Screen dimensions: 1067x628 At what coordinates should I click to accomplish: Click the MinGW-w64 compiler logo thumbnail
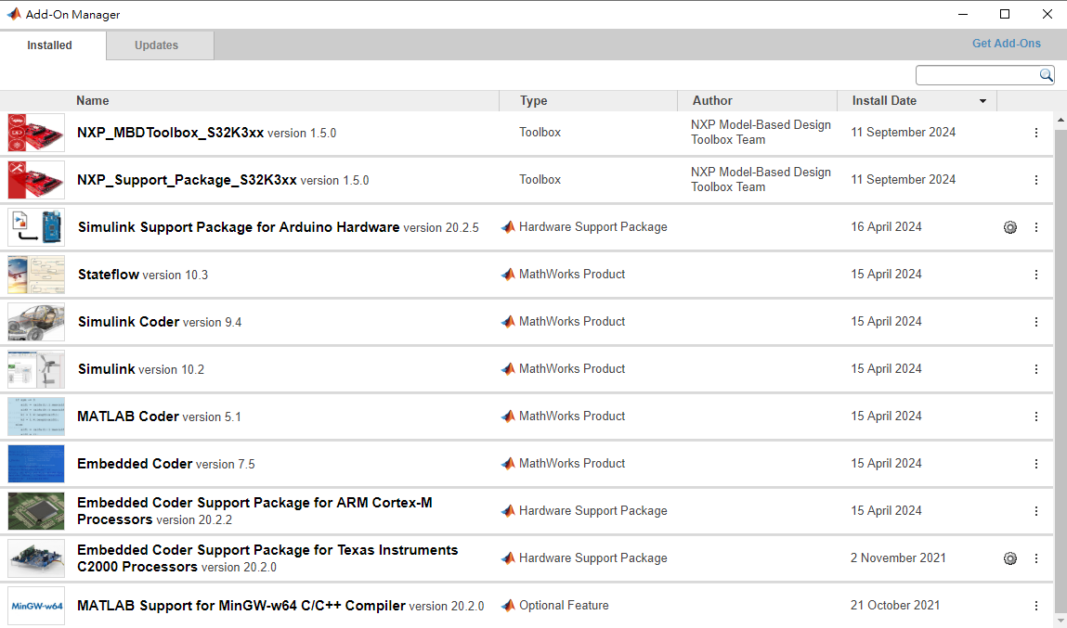[x=36, y=606]
